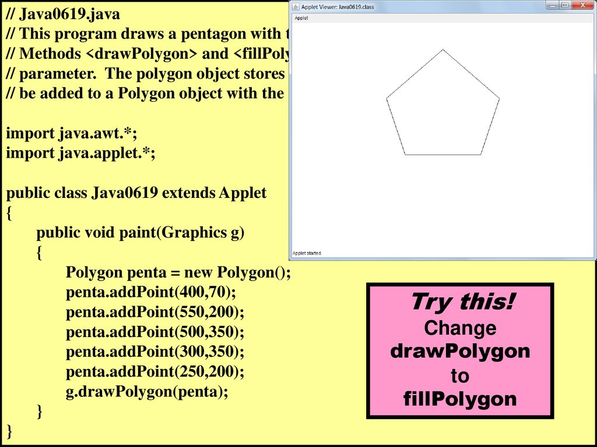Click the 'Try this!' heading in pink box
Screen dimensions: 597x447
point(462,302)
